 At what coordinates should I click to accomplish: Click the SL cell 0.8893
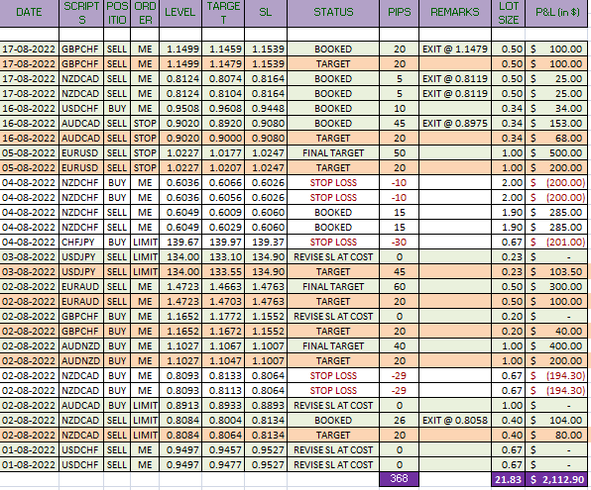266,406
